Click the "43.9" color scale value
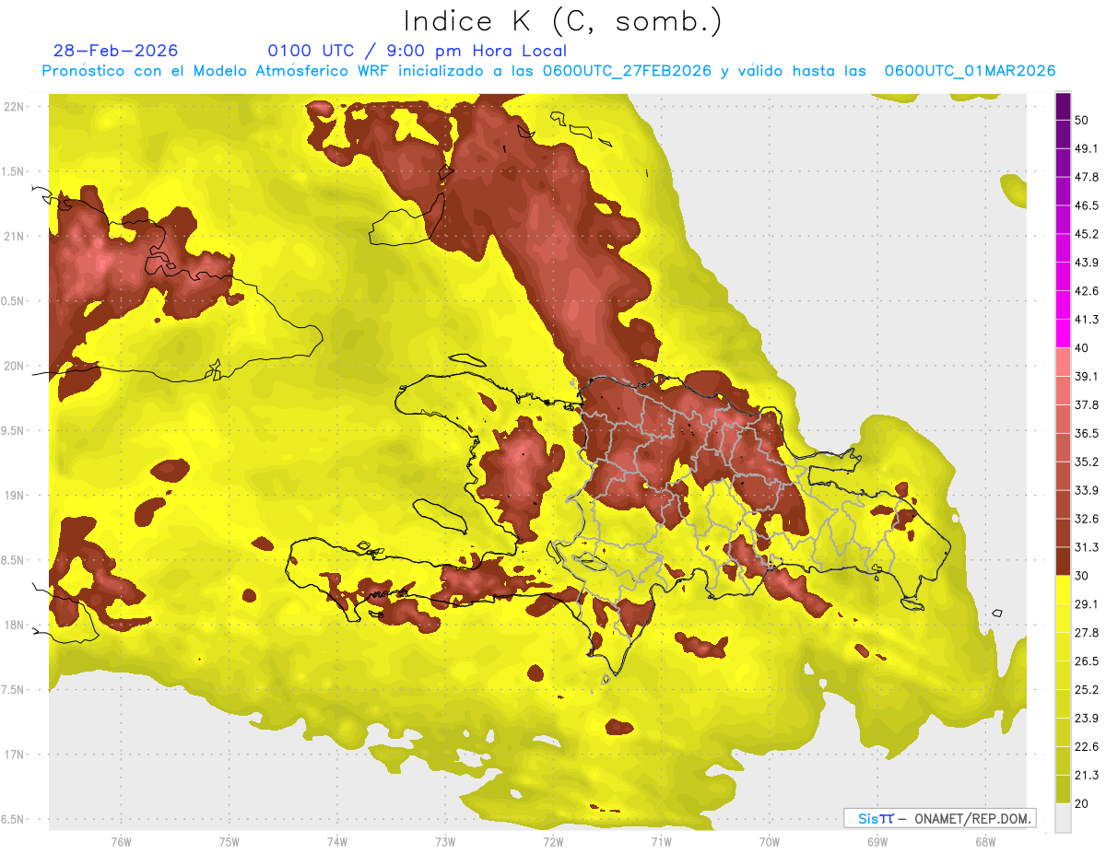Image resolution: width=1106 pixels, height=854 pixels. tap(1086, 263)
